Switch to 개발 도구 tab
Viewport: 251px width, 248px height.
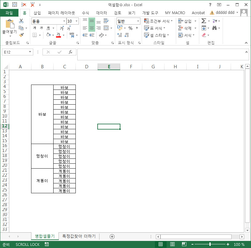point(150,13)
